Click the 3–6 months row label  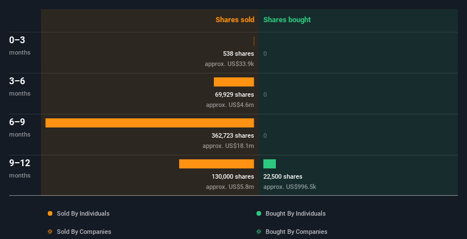point(20,86)
